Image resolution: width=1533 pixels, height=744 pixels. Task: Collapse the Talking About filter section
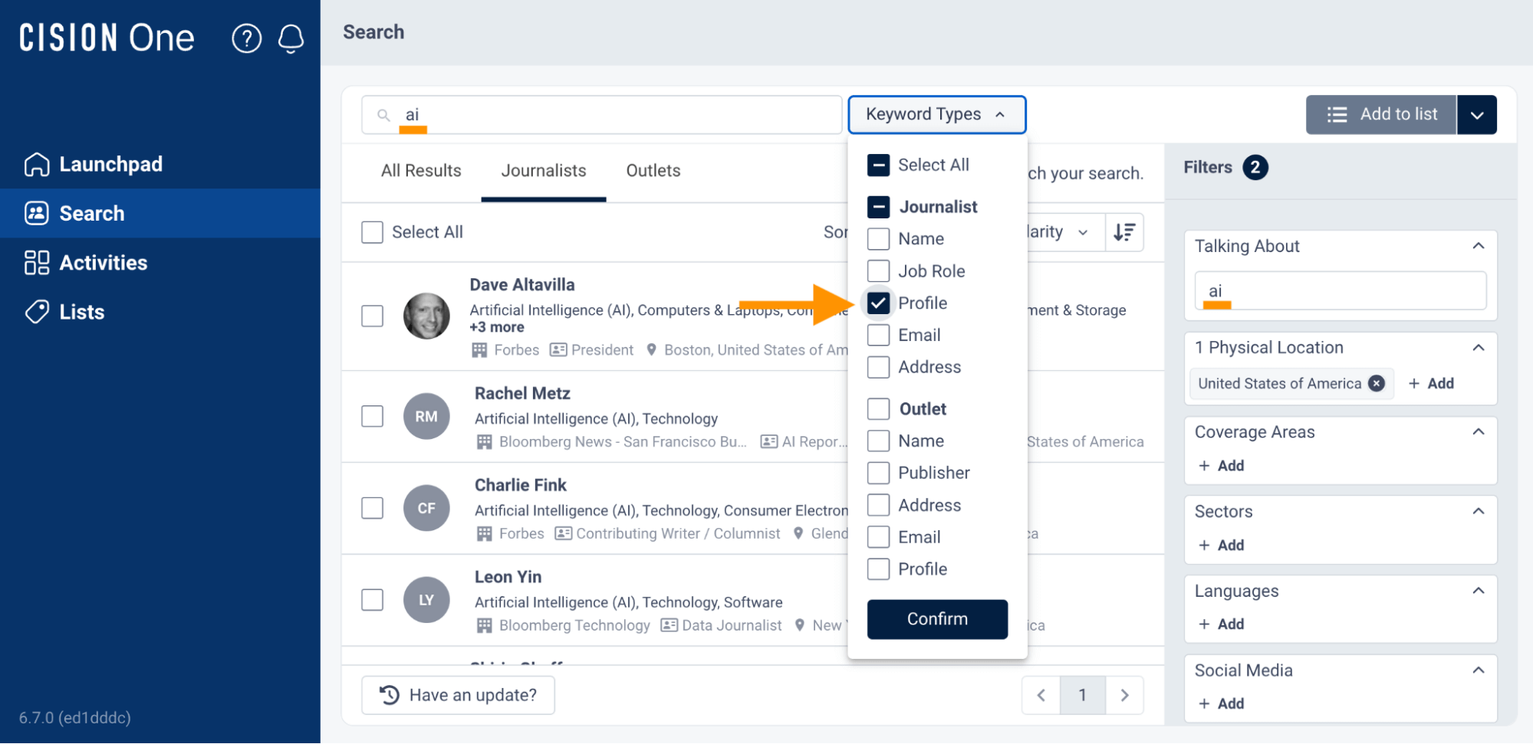[x=1479, y=245]
